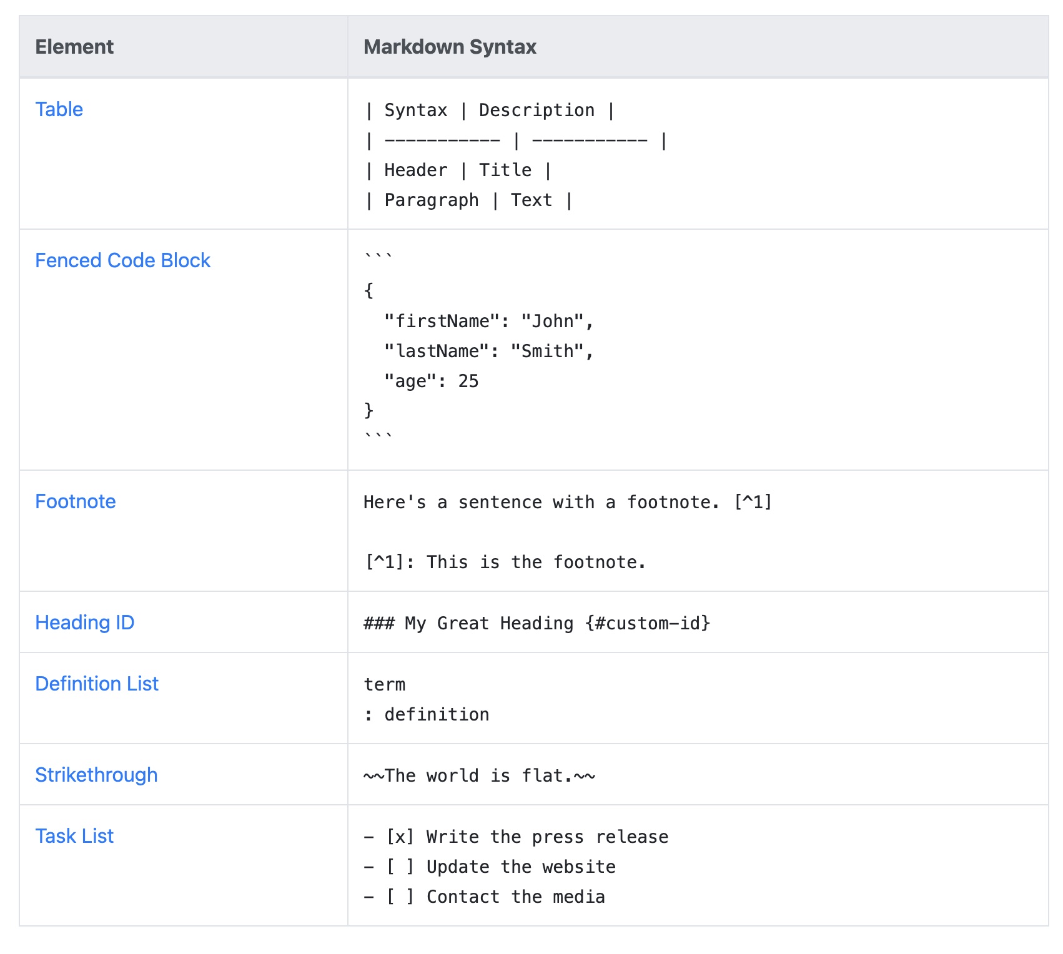Open the Table link
Screen dimensions: 1063x954
click(59, 109)
